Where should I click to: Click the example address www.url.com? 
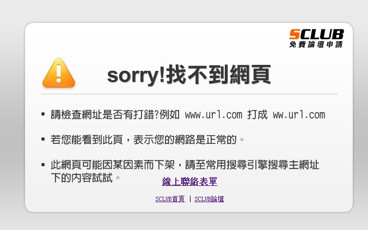(213, 115)
